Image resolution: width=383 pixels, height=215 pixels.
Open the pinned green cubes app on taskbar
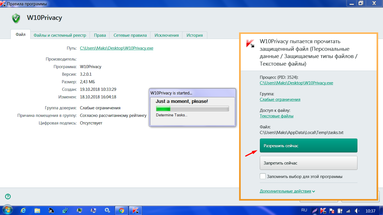pos(65,210)
